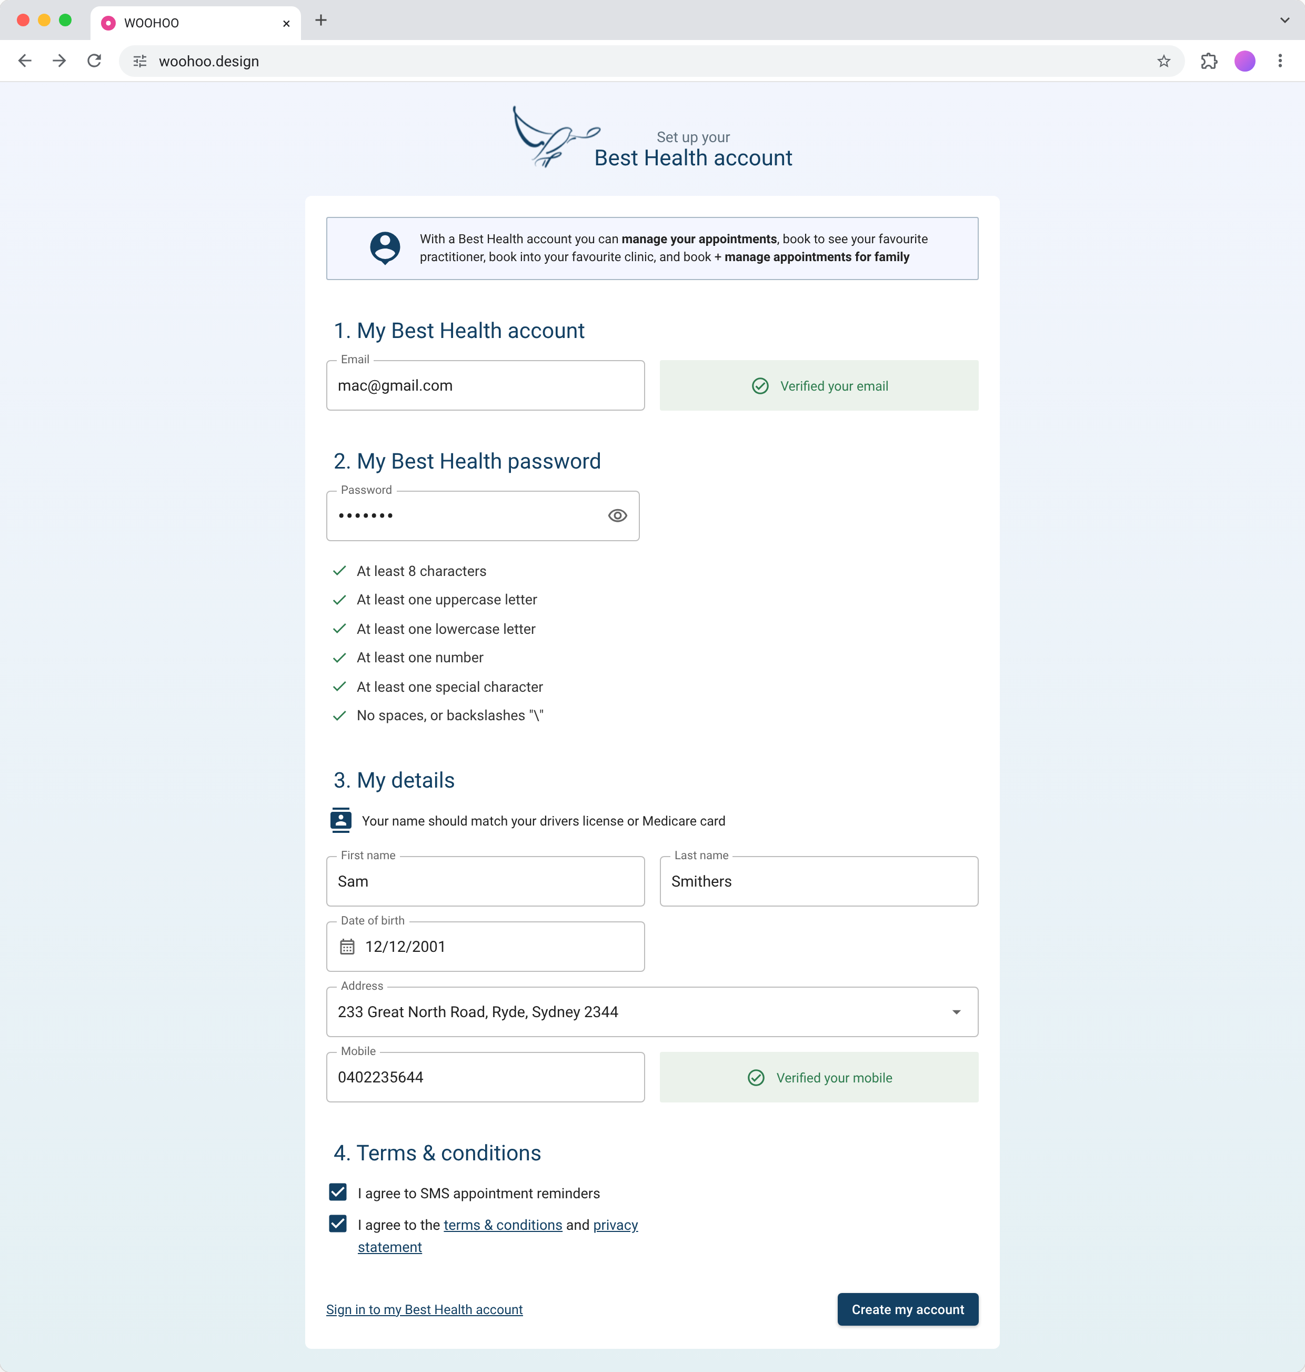1305x1372 pixels.
Task: Click the browser forward arrow
Action: (x=60, y=61)
